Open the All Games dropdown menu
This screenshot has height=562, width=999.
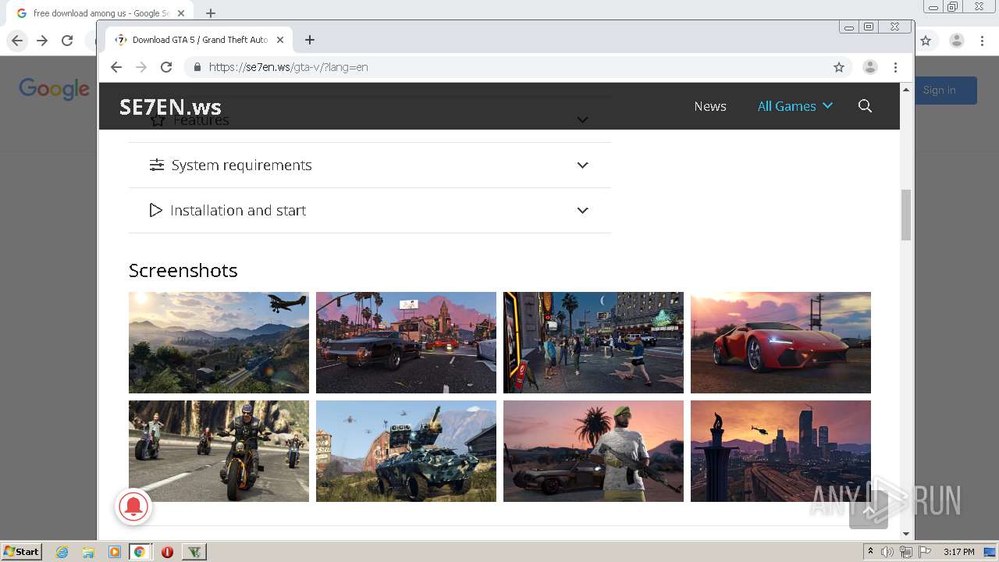[x=795, y=106]
